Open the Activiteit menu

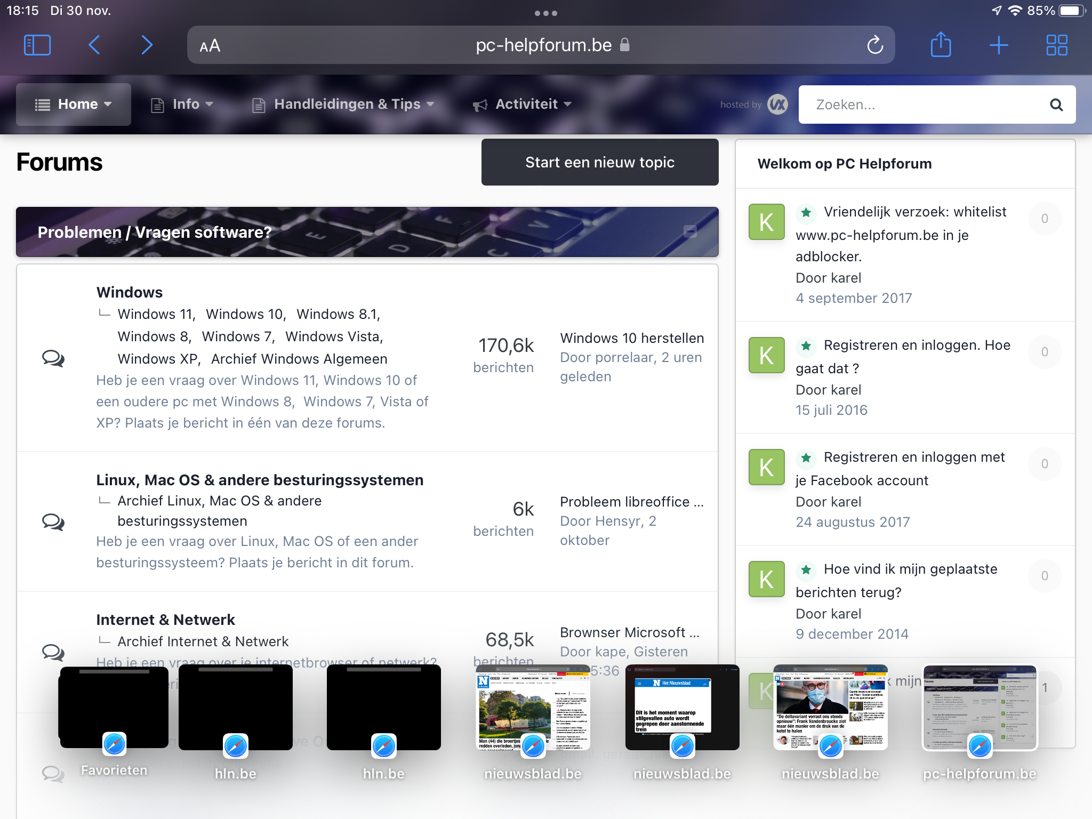pyautogui.click(x=522, y=104)
